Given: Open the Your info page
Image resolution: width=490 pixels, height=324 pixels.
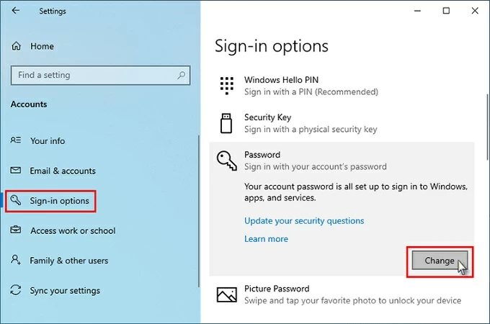Looking at the screenshot, I should tap(48, 141).
